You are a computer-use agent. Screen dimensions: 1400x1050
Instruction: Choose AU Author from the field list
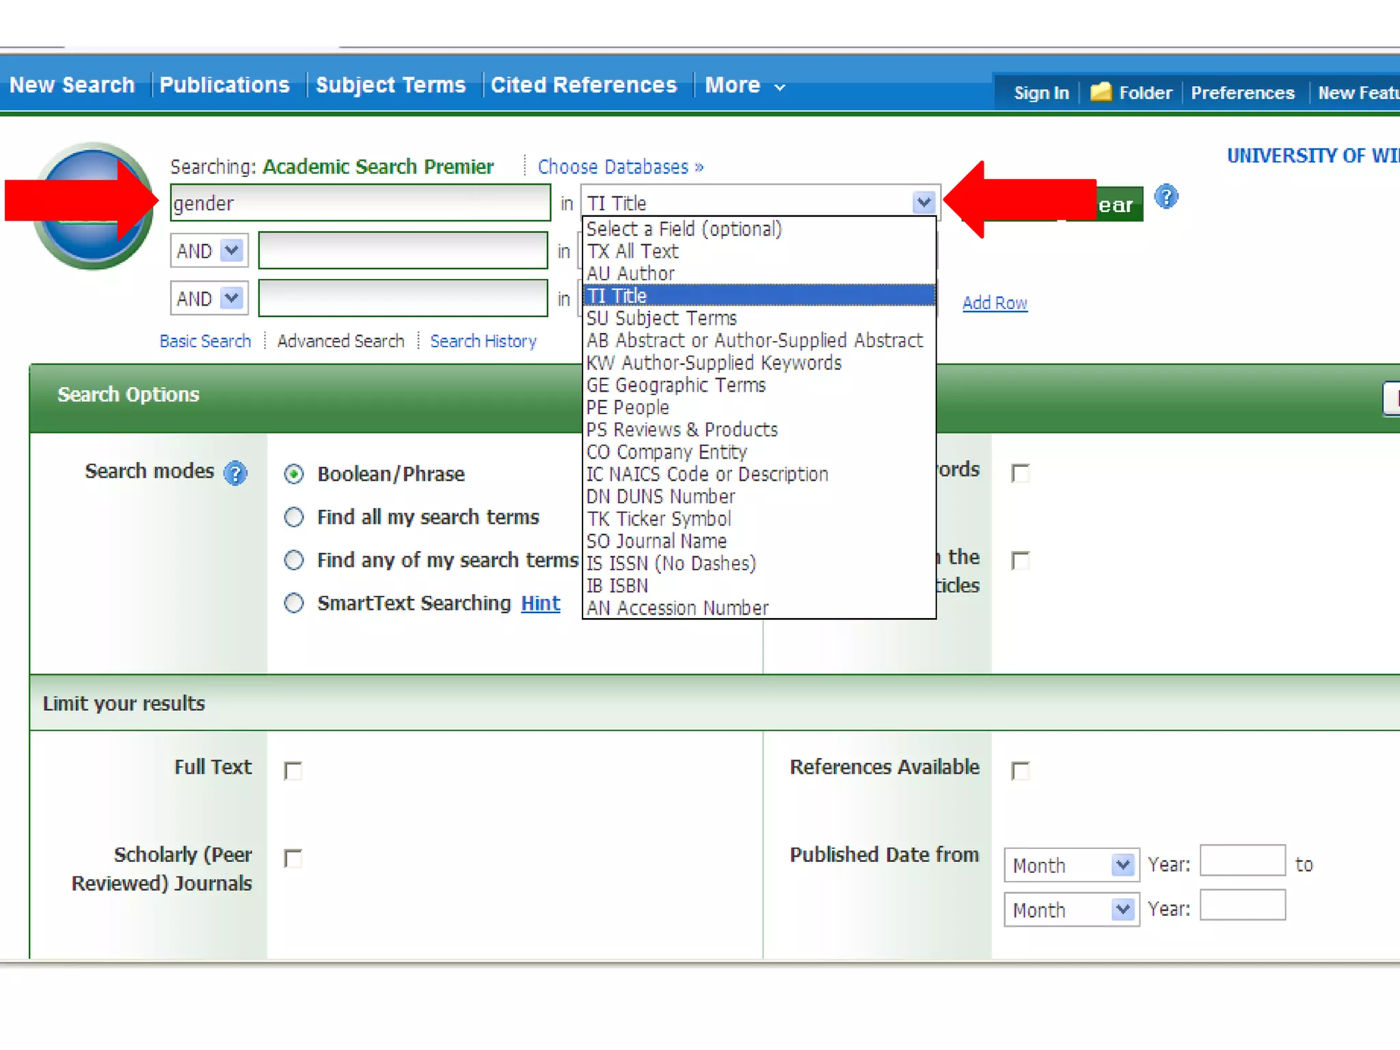630,273
